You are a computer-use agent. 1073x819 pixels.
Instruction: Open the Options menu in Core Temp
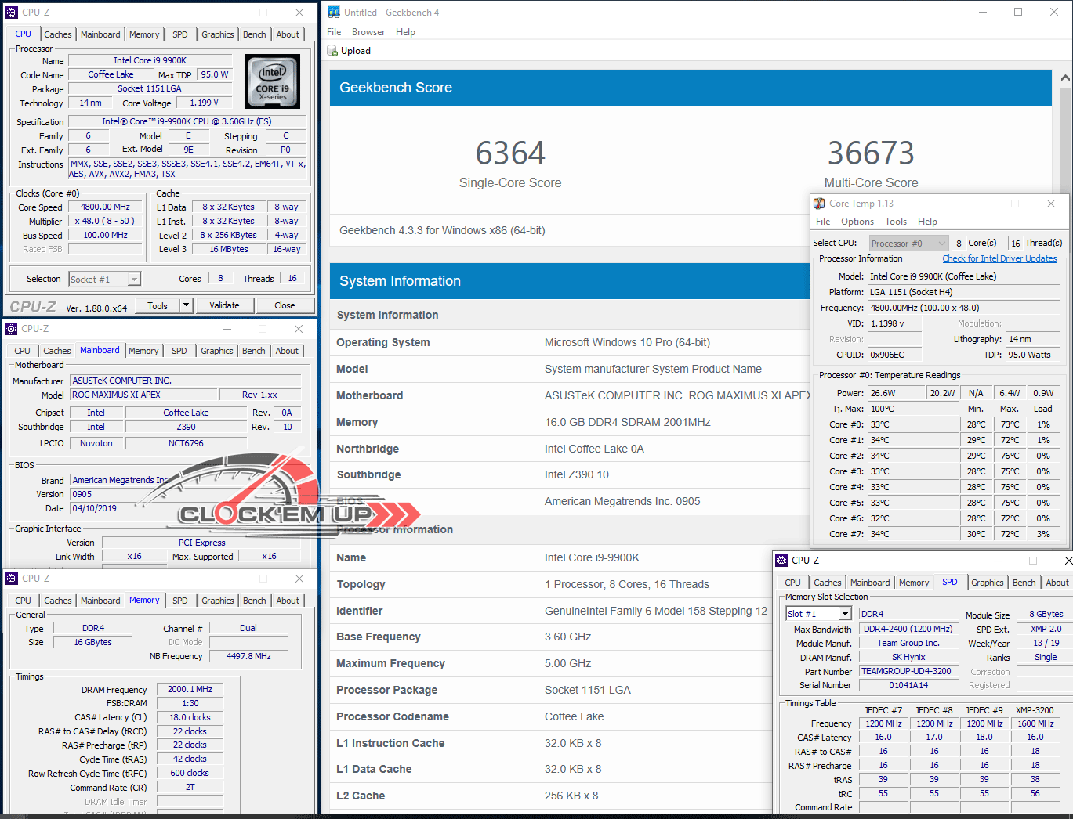click(x=857, y=222)
